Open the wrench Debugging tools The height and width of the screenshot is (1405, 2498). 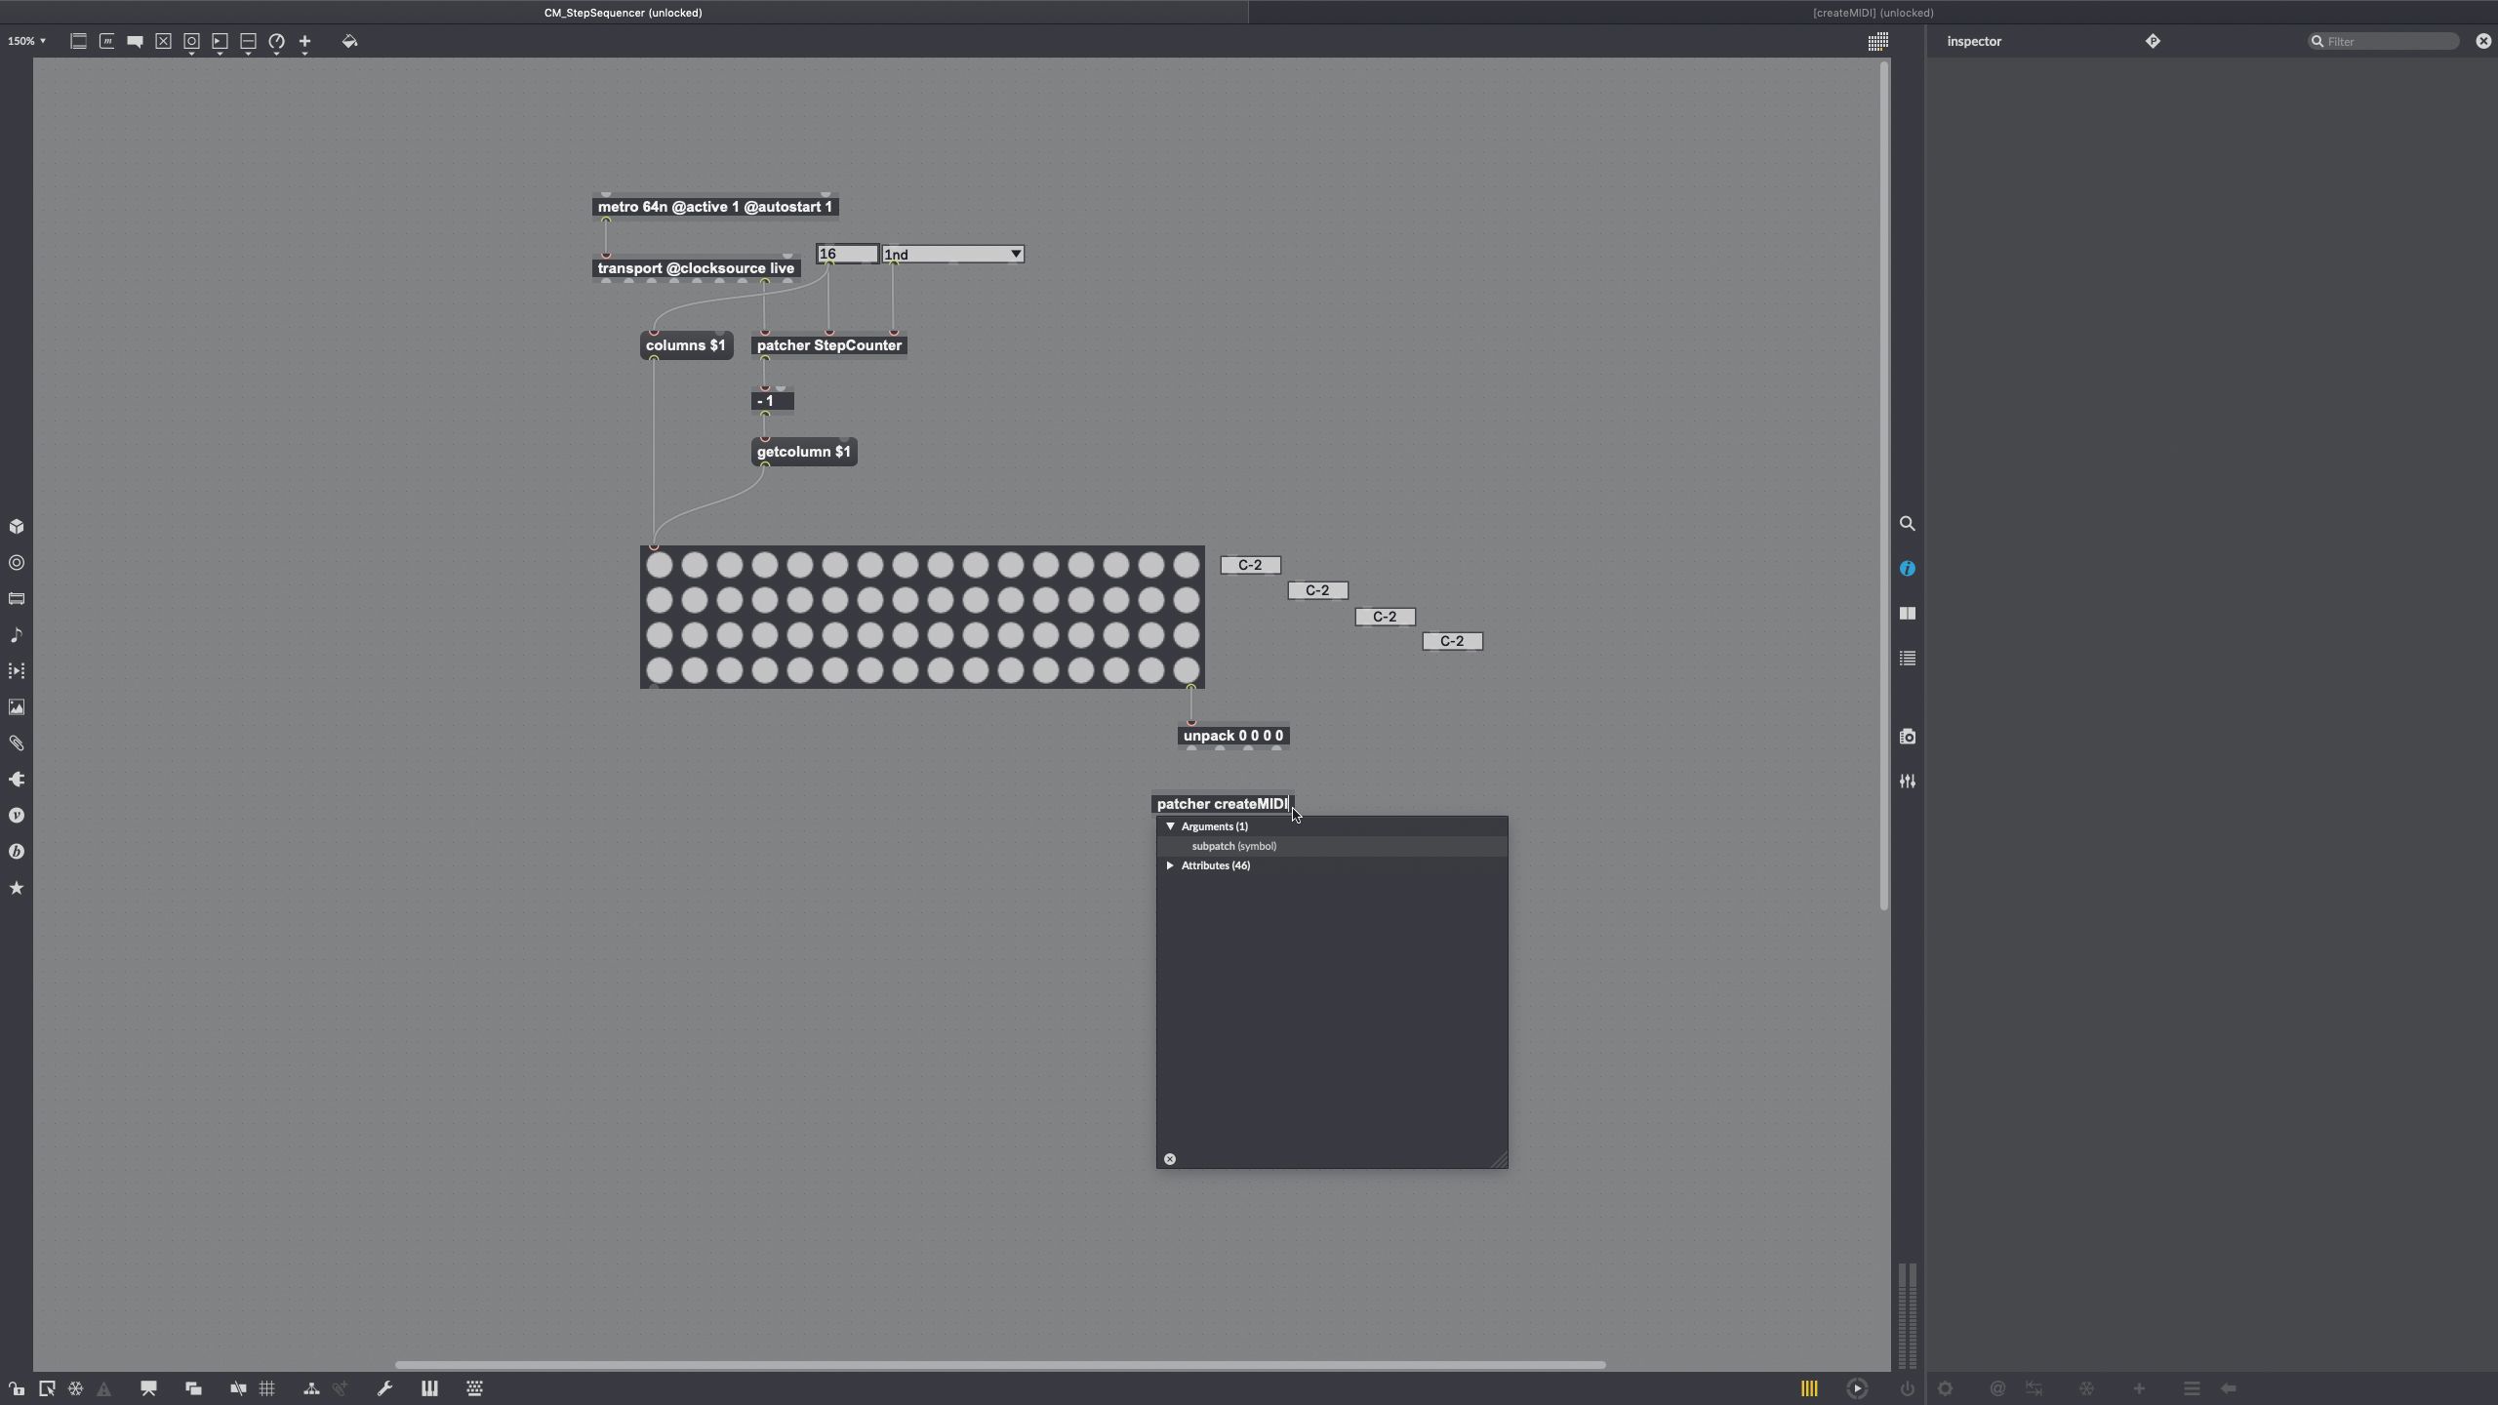(x=384, y=1388)
